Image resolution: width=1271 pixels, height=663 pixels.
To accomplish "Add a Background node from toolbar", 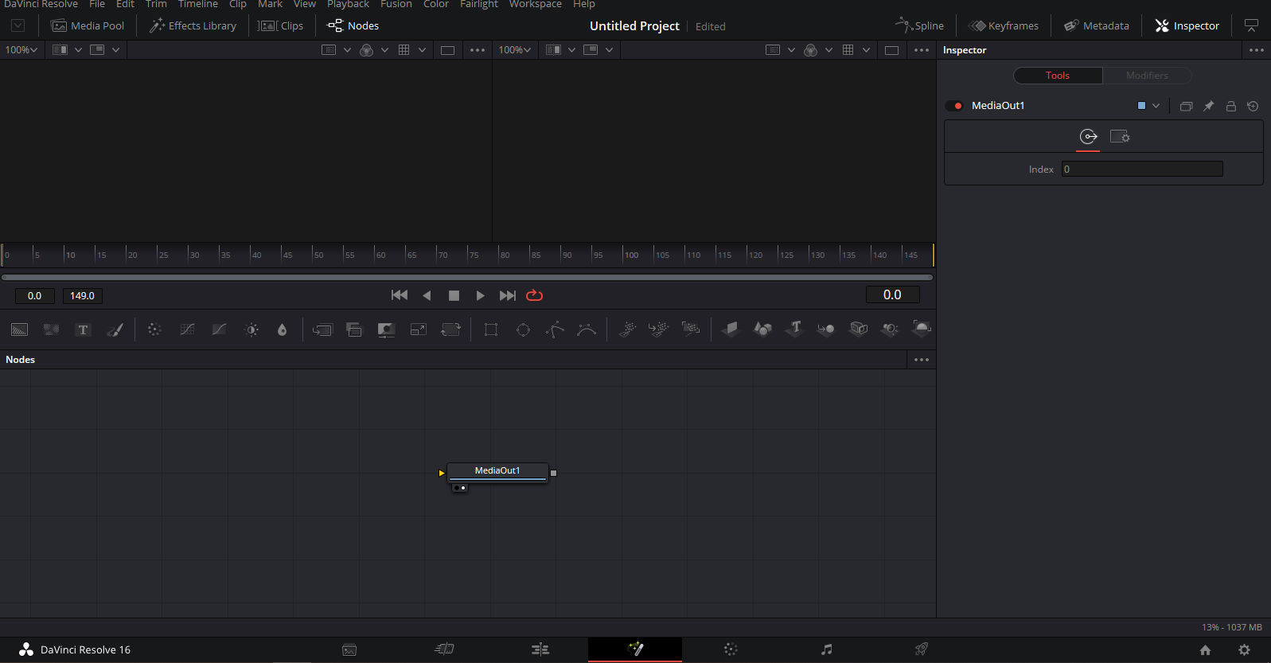I will (20, 330).
